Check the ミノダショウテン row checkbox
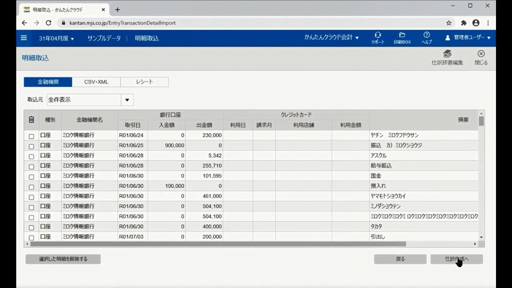Screen dimensions: 512x288 pos(32,207)
